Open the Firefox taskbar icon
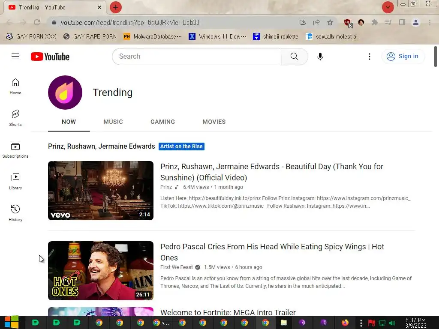Image resolution: width=439 pixels, height=329 pixels. click(345, 323)
